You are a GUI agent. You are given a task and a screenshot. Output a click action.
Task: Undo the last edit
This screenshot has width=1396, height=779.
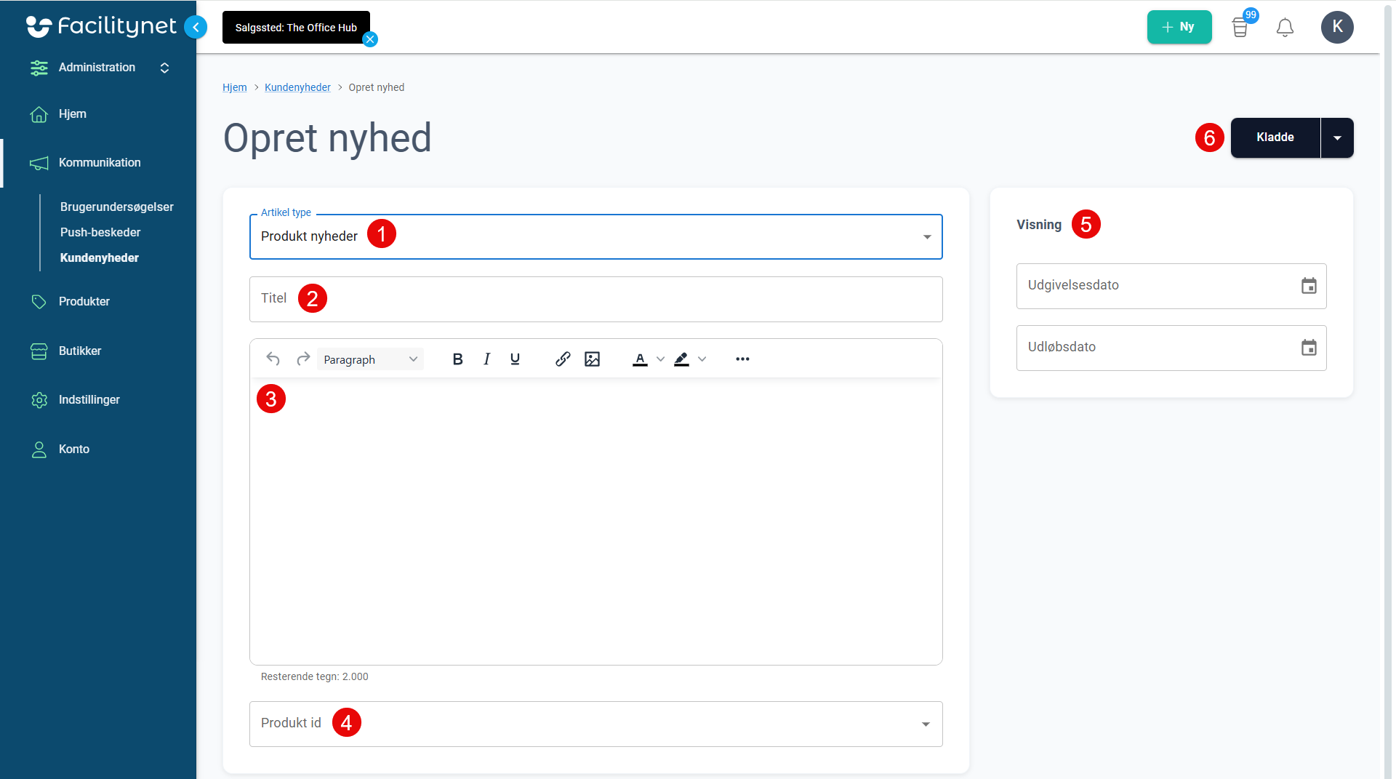click(273, 359)
